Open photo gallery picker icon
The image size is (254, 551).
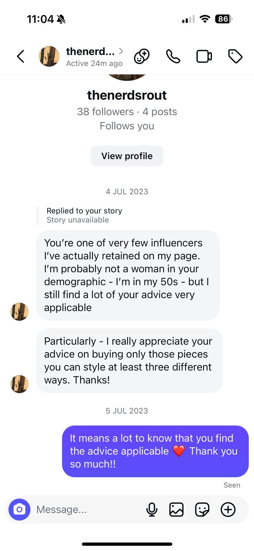[177, 510]
